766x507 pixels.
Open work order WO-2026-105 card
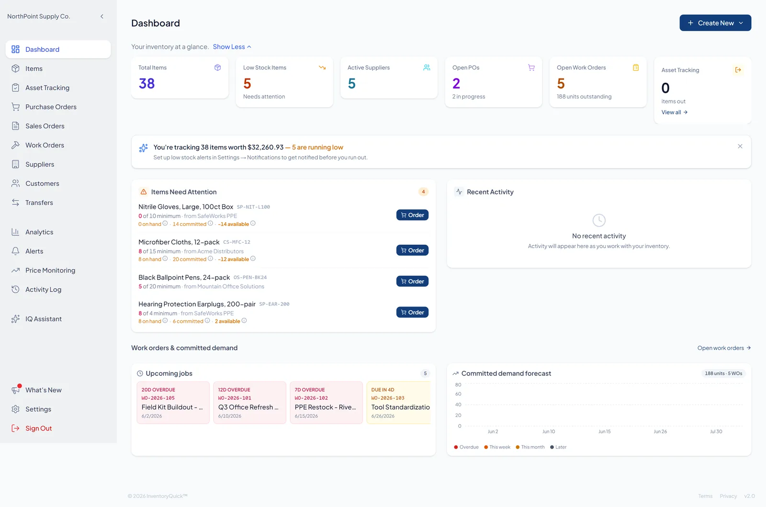point(173,403)
